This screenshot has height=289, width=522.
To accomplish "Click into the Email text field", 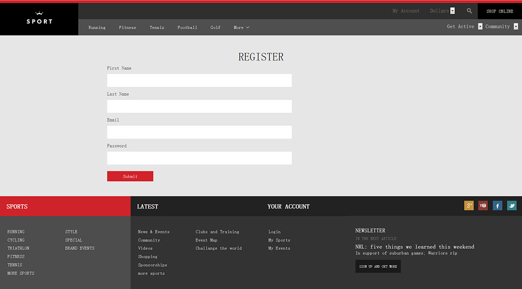I will [x=199, y=132].
